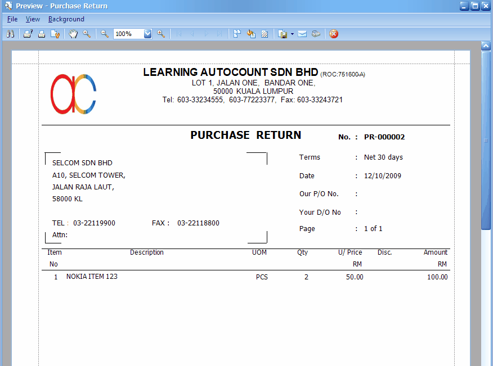The image size is (493, 366).
Task: Click the Multiple Pages view icon
Action: pyautogui.click(x=237, y=34)
